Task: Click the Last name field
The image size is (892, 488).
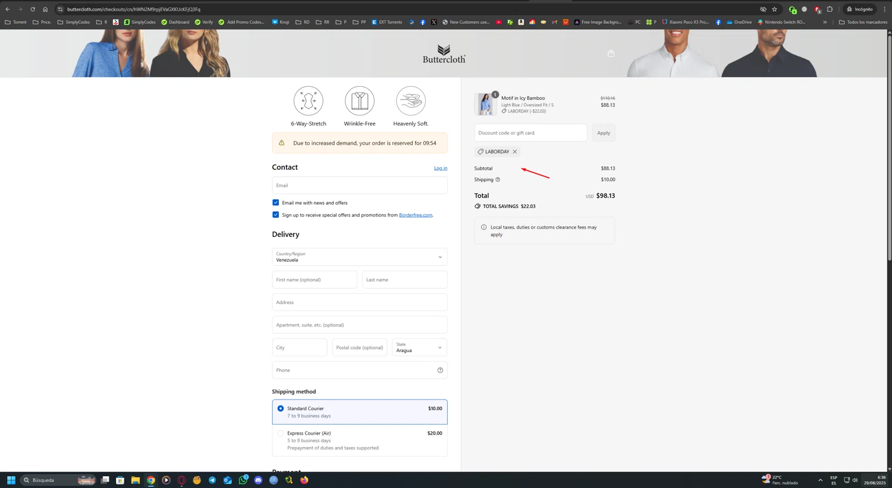Action: tap(405, 280)
